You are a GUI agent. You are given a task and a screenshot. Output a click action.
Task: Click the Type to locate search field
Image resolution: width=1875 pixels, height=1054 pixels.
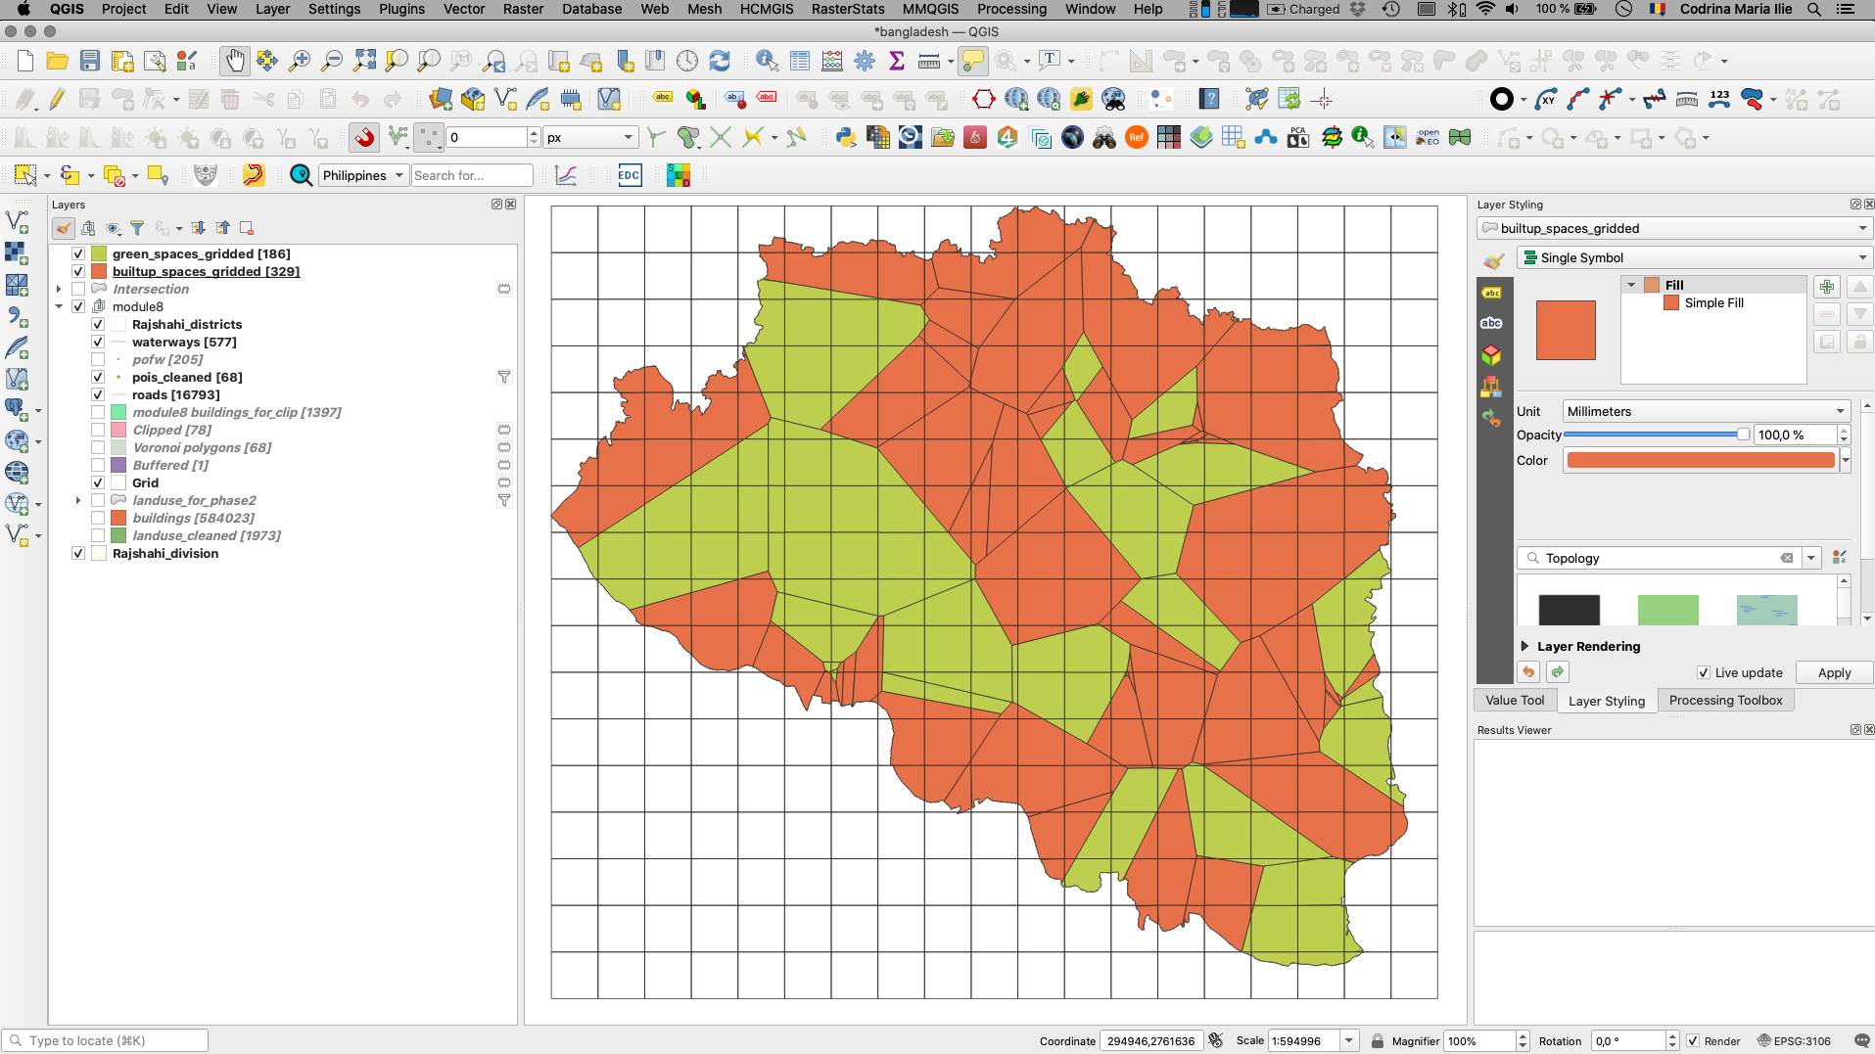[x=106, y=1040]
